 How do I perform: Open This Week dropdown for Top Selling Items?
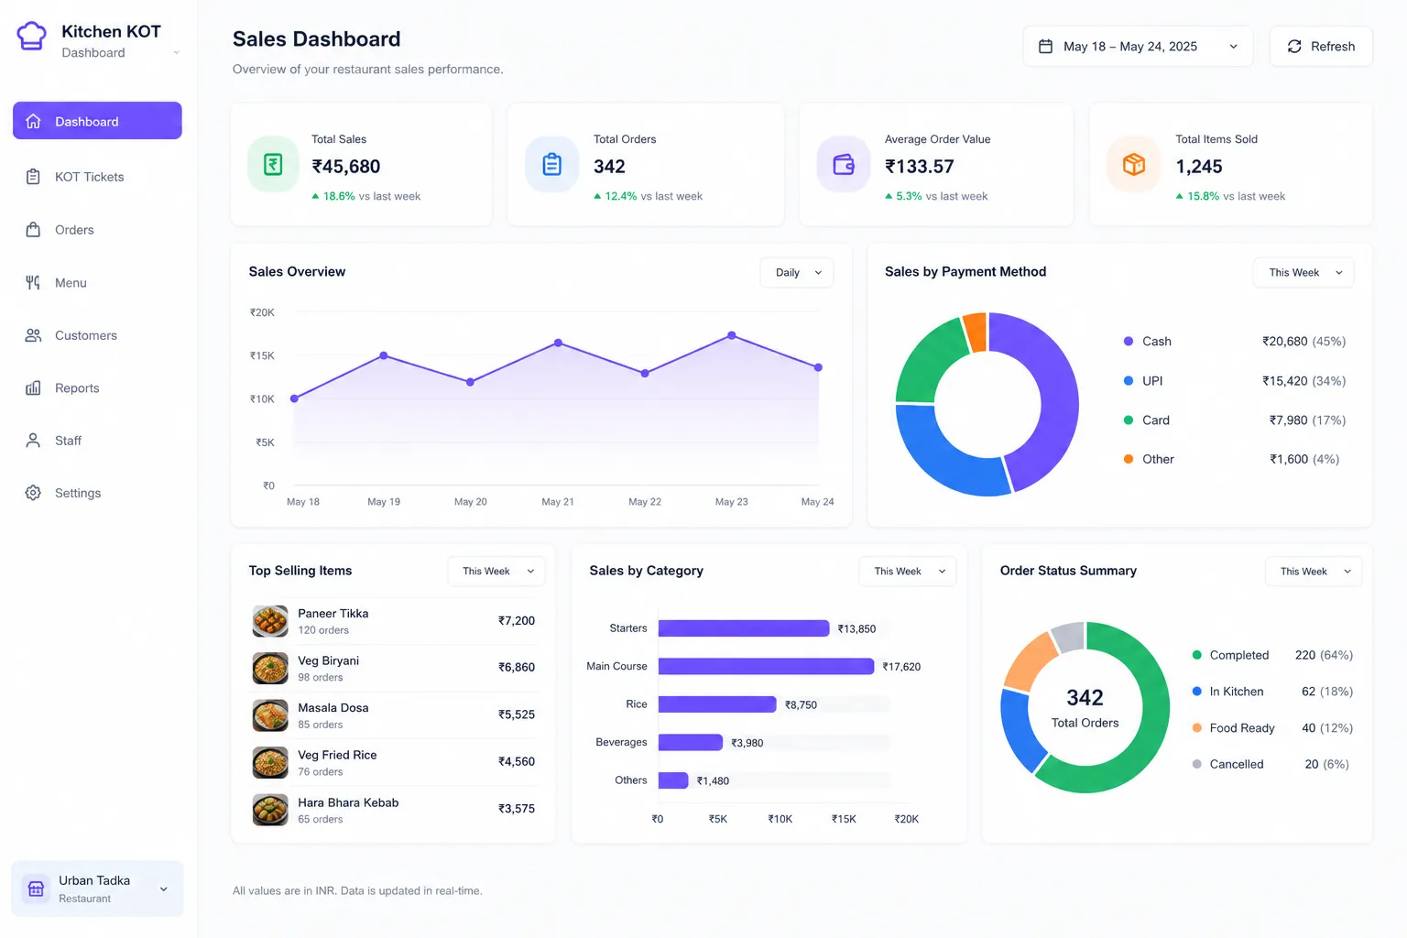click(x=496, y=571)
